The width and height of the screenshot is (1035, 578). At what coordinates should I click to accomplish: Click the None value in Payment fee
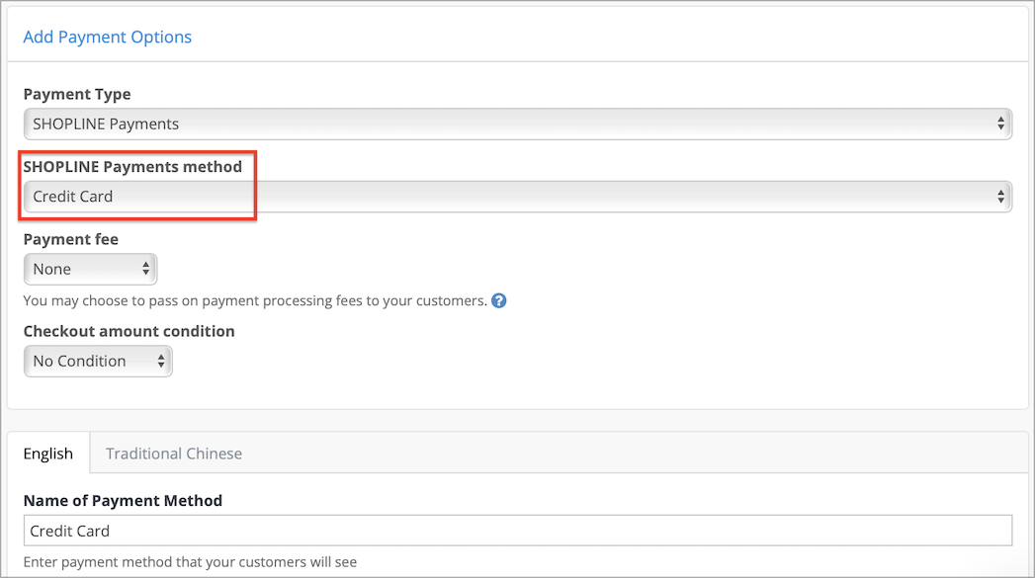52,269
